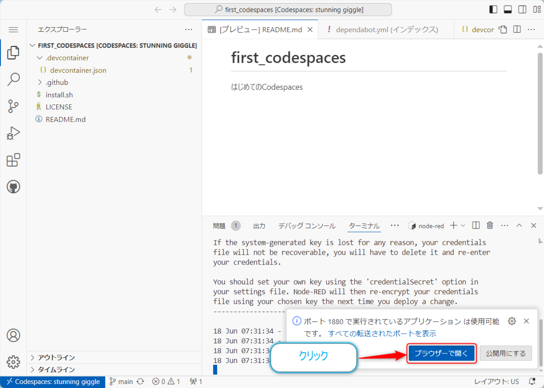The width and height of the screenshot is (544, 388).
Task: Switch to the 問題 tab
Action: (x=219, y=226)
